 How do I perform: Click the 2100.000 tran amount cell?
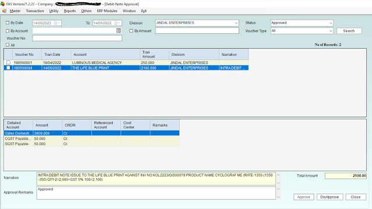click(154, 68)
